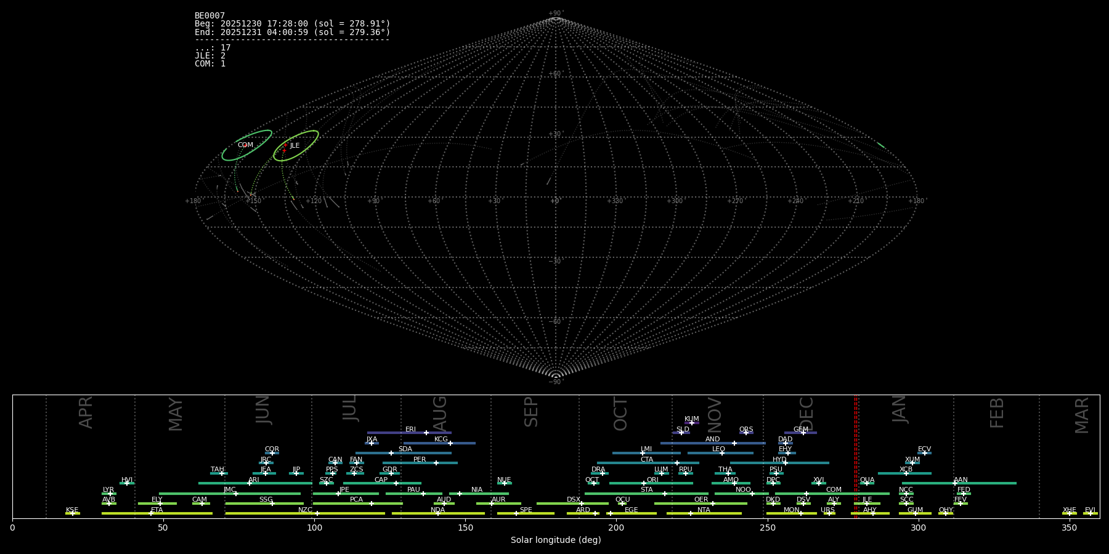
Task: Click the JLE radiant label on sky map
Action: (295, 146)
